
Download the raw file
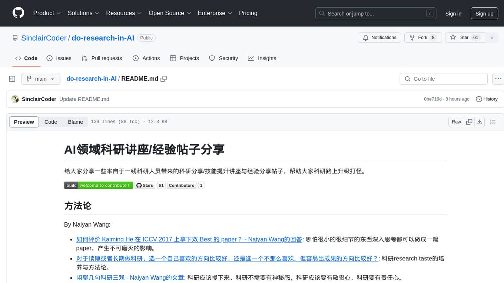point(480,122)
